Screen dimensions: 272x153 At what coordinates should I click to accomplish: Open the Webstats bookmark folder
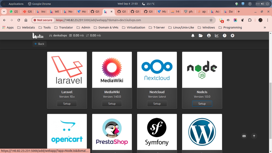point(26,28)
